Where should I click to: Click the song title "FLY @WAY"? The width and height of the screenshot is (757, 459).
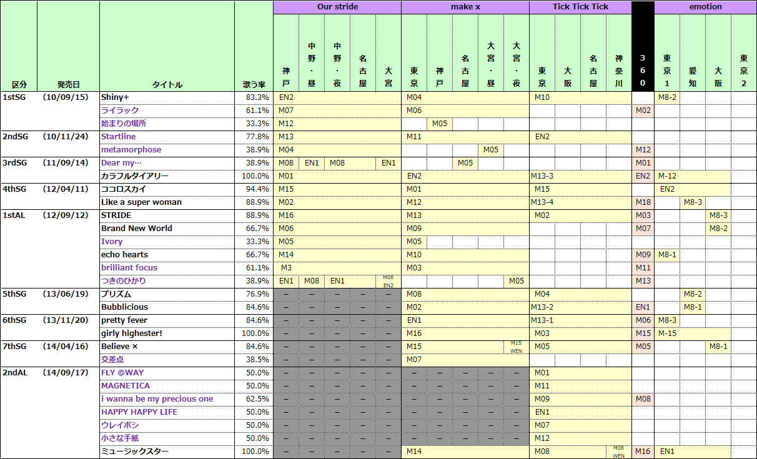(x=122, y=373)
